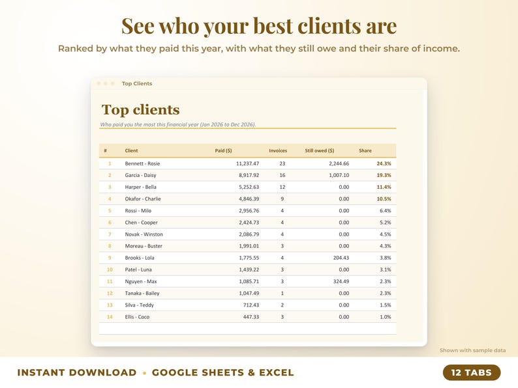Select the Silva - Teddy client cell
This screenshot has width=518, height=388.
[139, 305]
